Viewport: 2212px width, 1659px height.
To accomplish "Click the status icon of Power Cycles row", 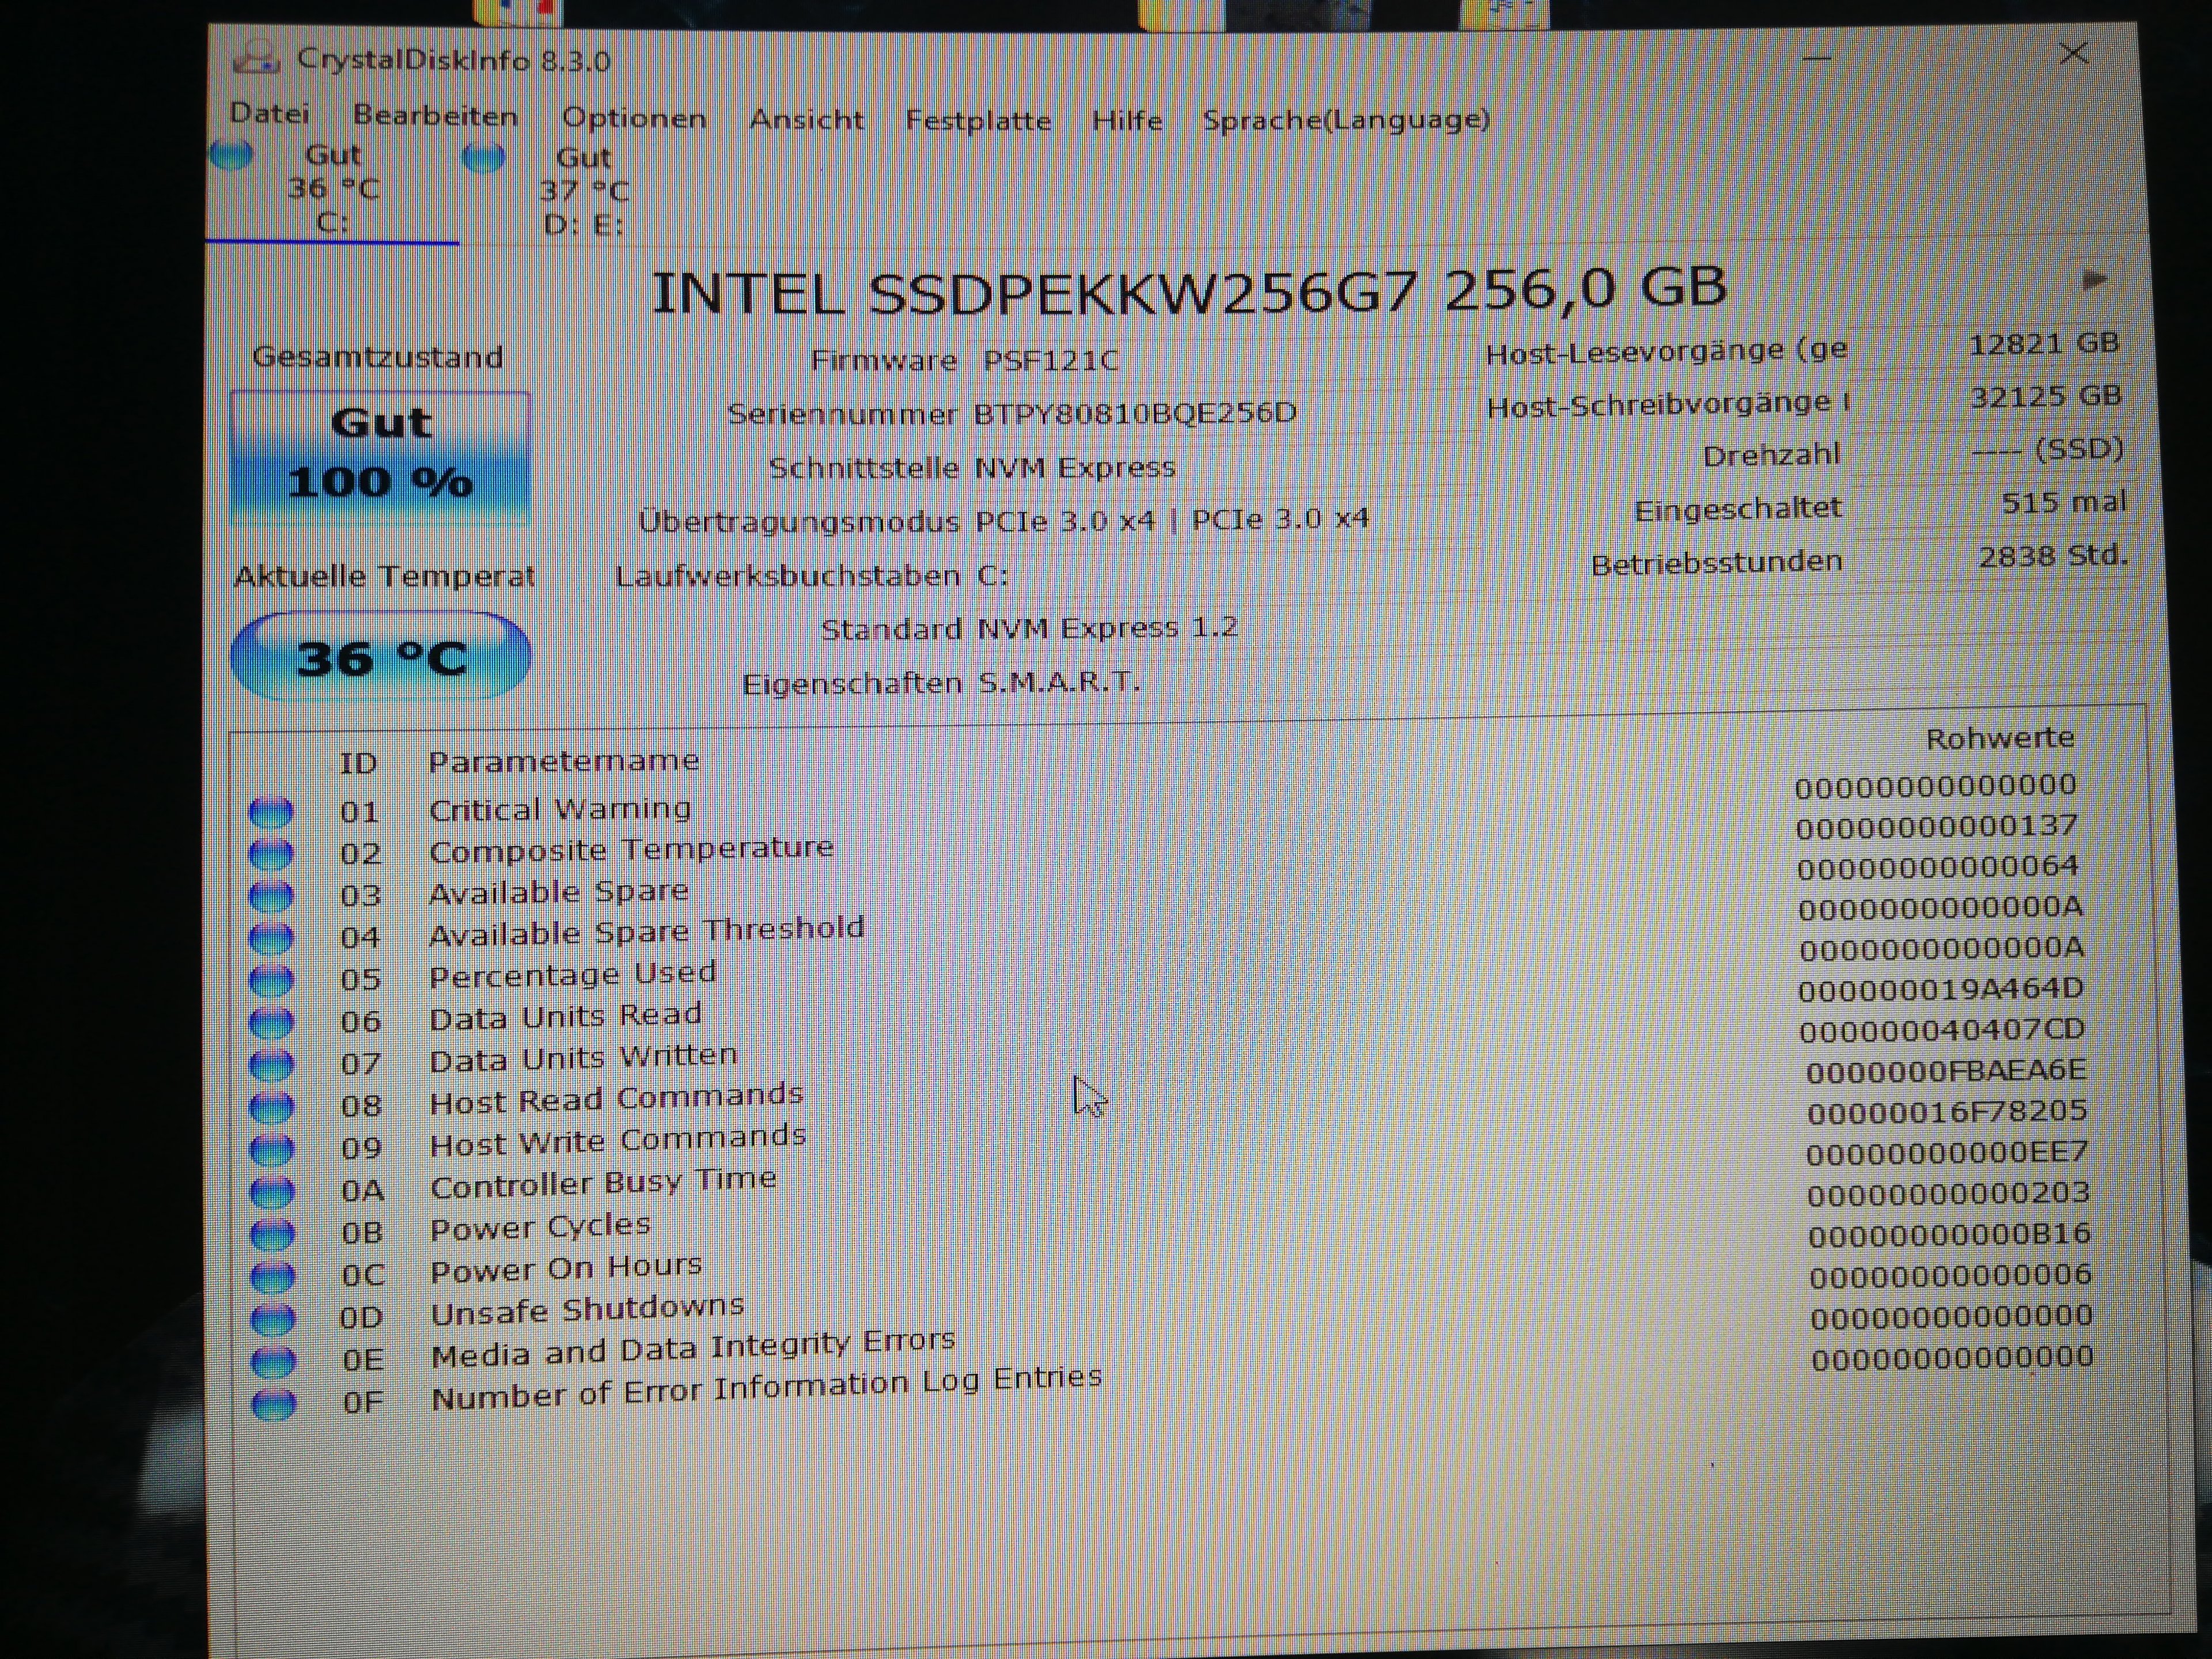I will point(272,1234).
